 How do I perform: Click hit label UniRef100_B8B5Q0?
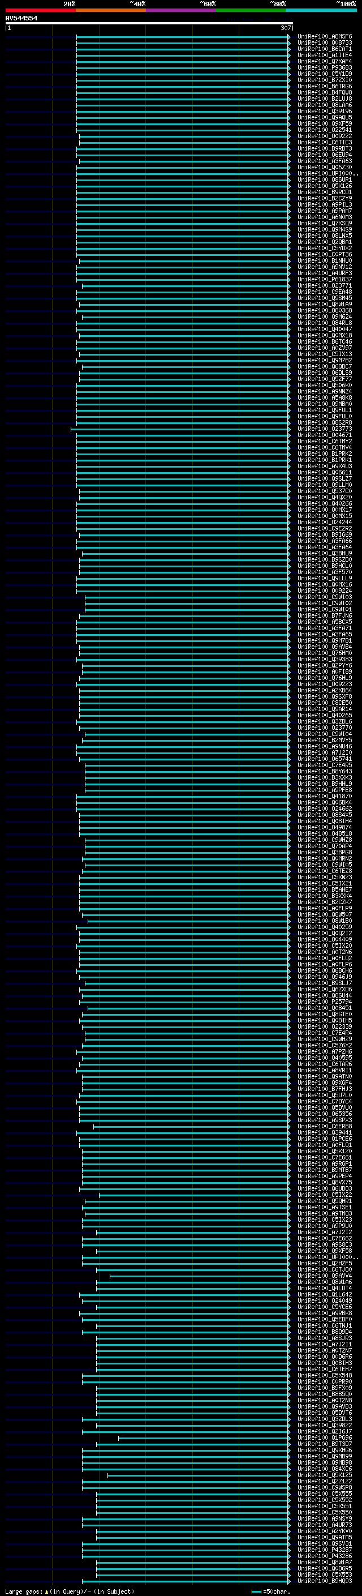(325, 1395)
